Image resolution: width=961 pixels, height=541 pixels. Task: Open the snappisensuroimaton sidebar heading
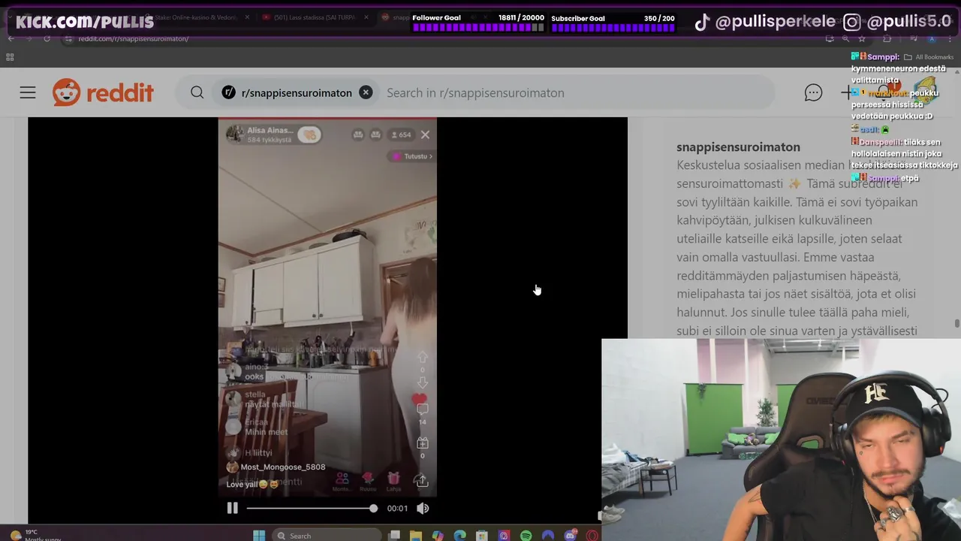pyautogui.click(x=738, y=147)
